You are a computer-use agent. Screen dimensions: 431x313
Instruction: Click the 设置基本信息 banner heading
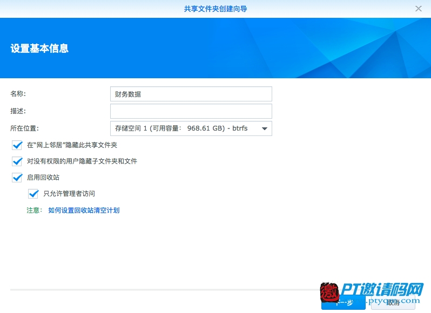point(39,49)
